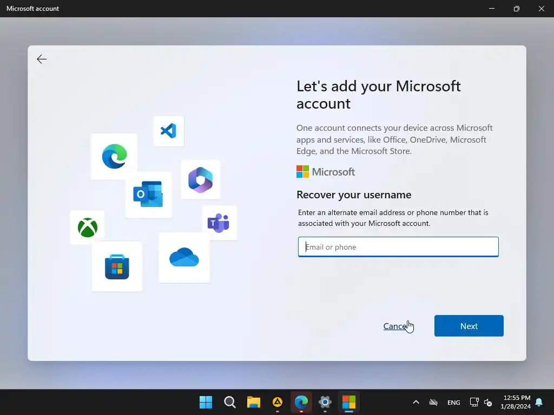This screenshot has width=554, height=415.
Task: Click the muted volume tray icon
Action: point(488,402)
